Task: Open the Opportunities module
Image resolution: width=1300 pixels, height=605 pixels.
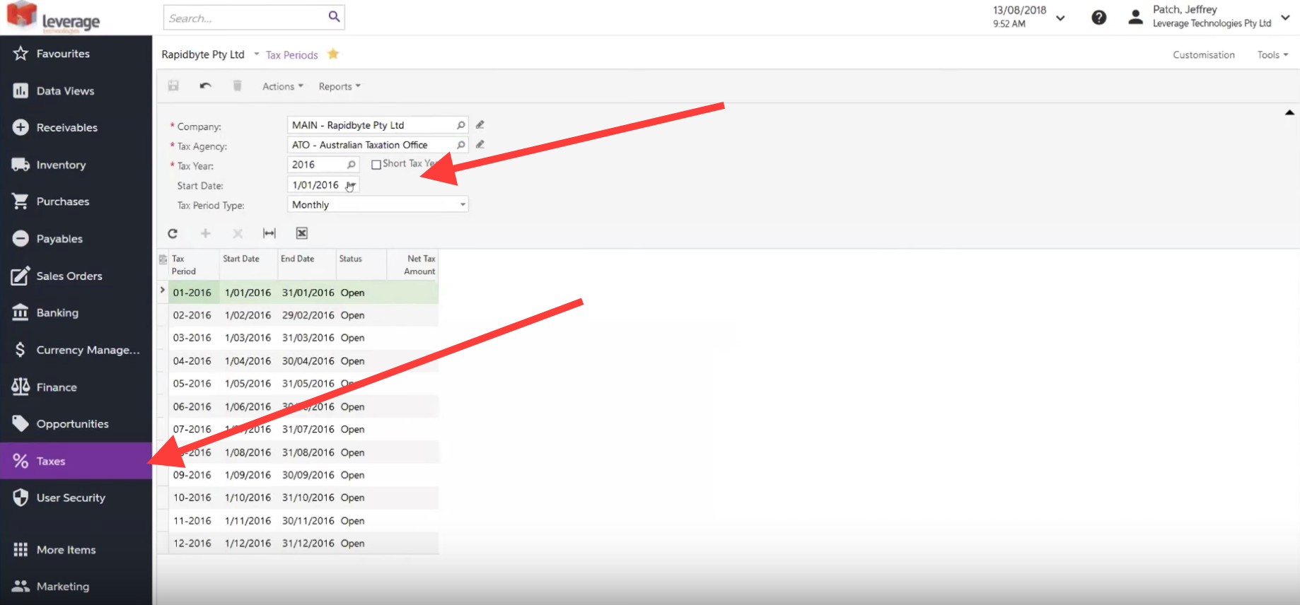Action: coord(76,424)
